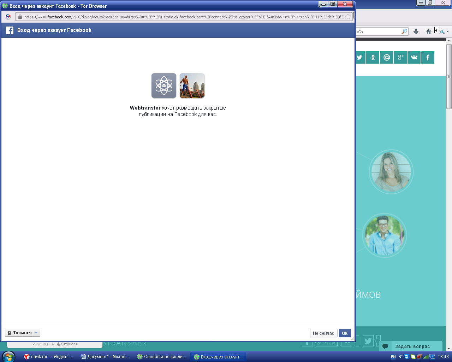The height and width of the screenshot is (362, 452).
Task: Click the EN language indicator in tray
Action: coord(393,357)
